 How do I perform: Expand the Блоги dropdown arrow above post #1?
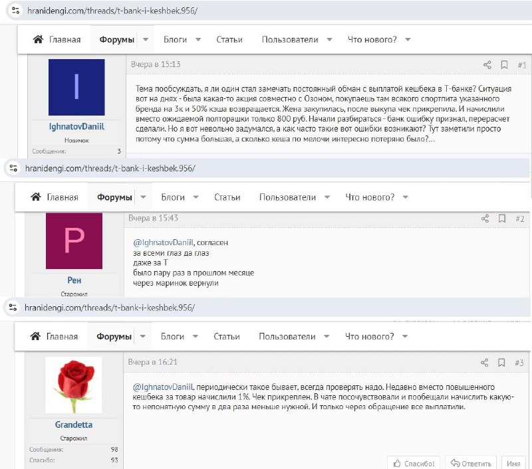click(x=198, y=40)
